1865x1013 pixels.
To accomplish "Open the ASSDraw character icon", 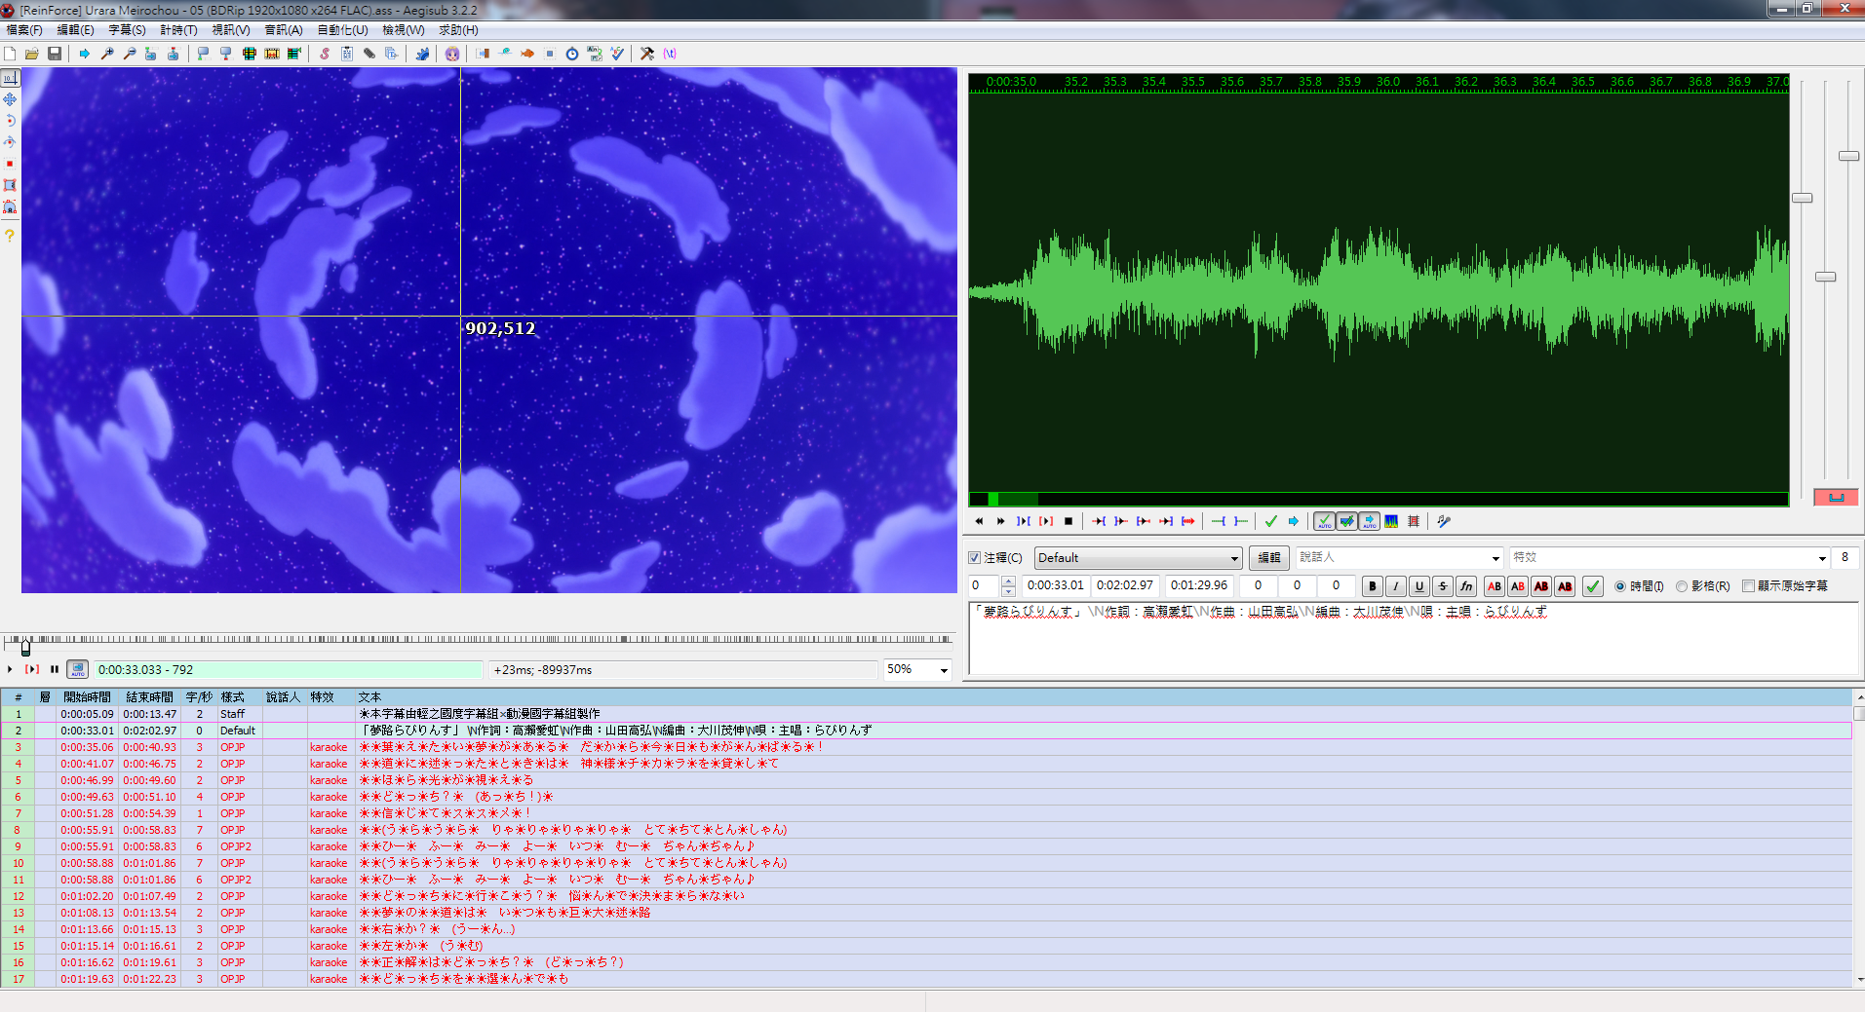I will (452, 54).
